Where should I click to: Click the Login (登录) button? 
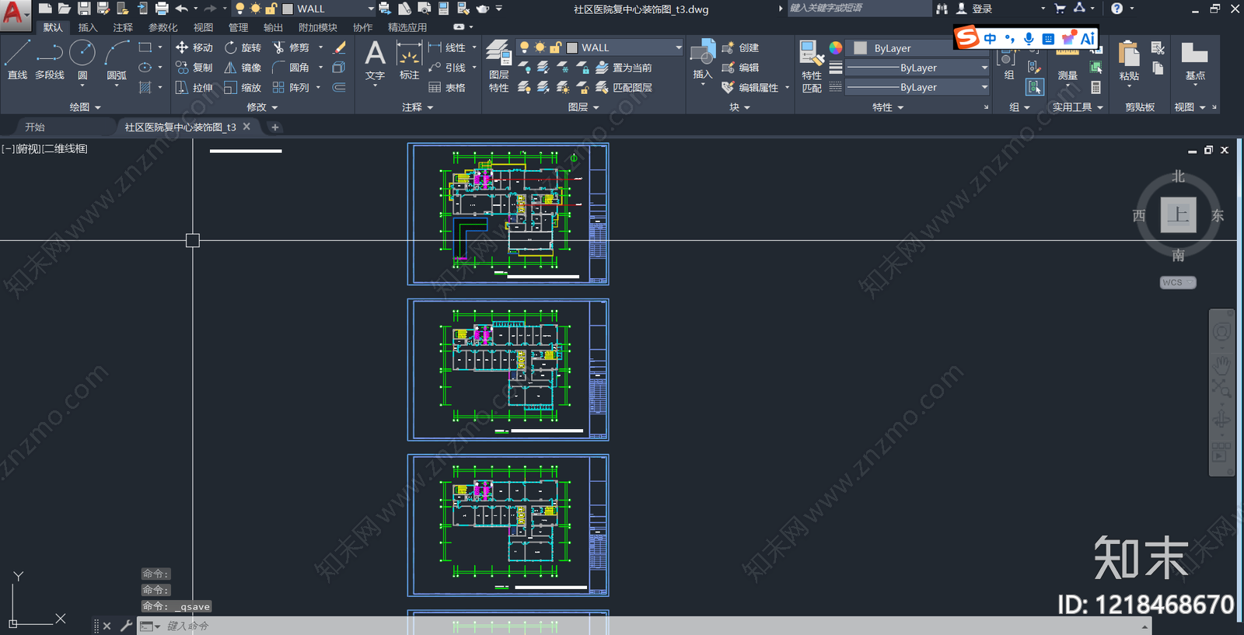click(973, 9)
